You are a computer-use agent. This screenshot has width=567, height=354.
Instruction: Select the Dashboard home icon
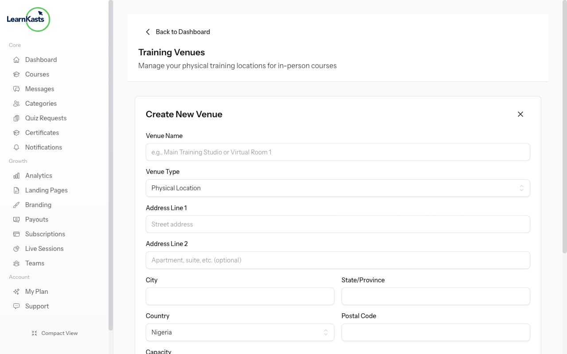(x=16, y=59)
